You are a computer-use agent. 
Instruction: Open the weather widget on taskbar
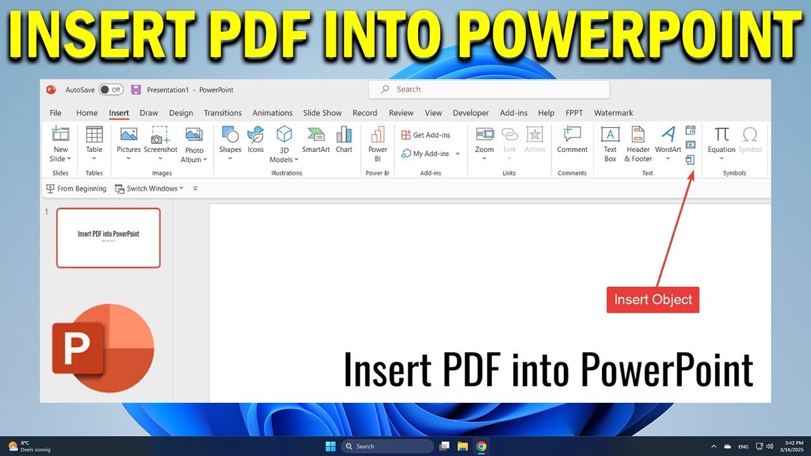(29, 446)
